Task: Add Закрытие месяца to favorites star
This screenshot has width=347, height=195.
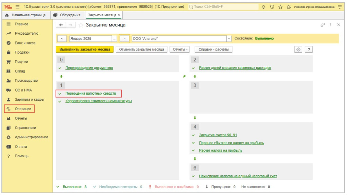Action: [81, 25]
